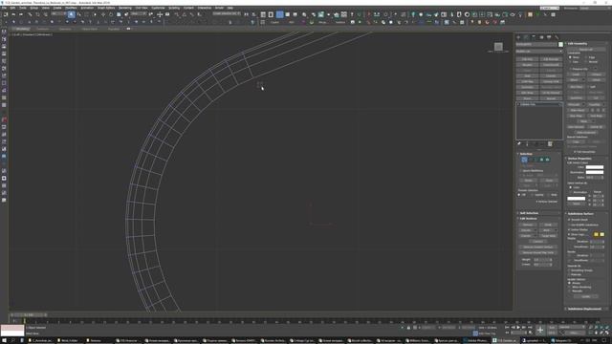This screenshot has width=612, height=344.
Task: Open the Modifiers menu
Action: tap(71, 8)
